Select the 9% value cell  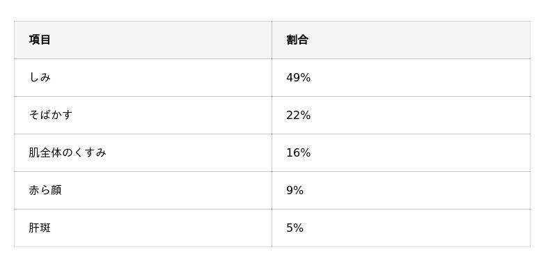click(401, 190)
